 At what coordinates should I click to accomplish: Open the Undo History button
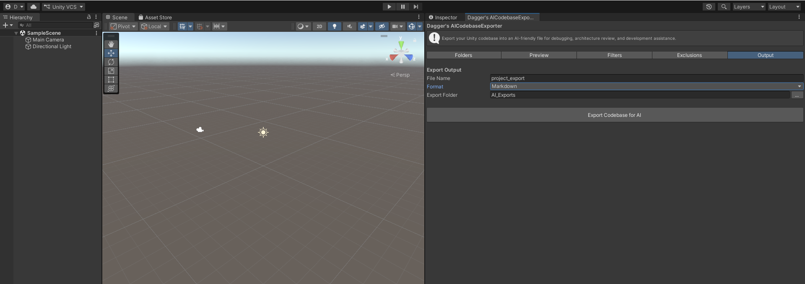(x=709, y=7)
